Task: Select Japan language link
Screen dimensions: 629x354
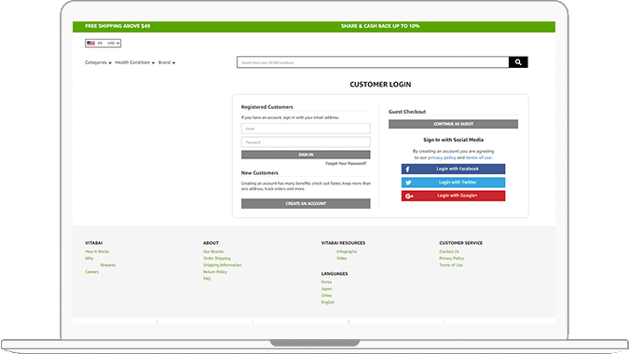Action: [326, 289]
